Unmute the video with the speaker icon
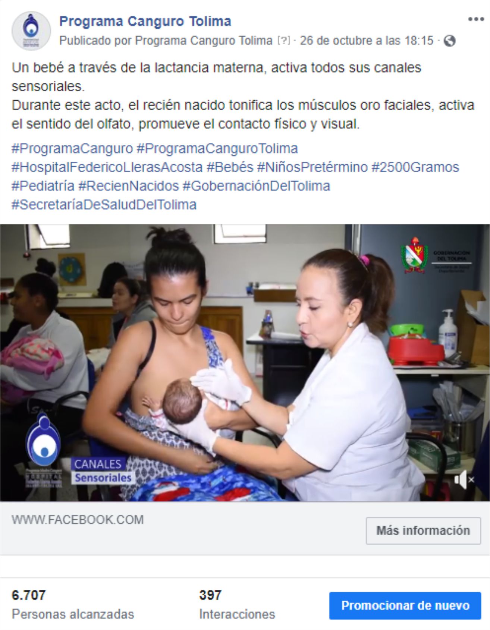490x630 pixels. point(464,479)
